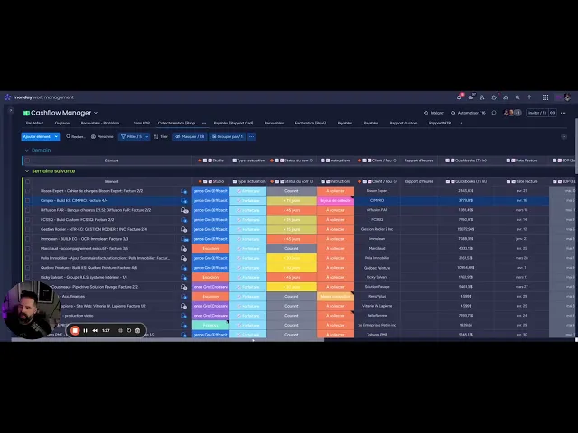This screenshot has width=578, height=433.
Task: Add a new view with plus
Action: click(461, 123)
